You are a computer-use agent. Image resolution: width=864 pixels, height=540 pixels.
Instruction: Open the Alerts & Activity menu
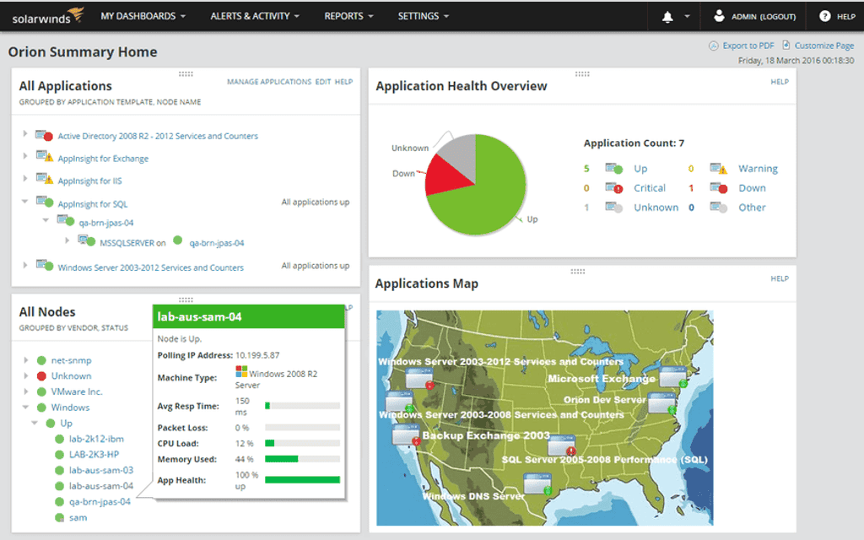pos(256,16)
